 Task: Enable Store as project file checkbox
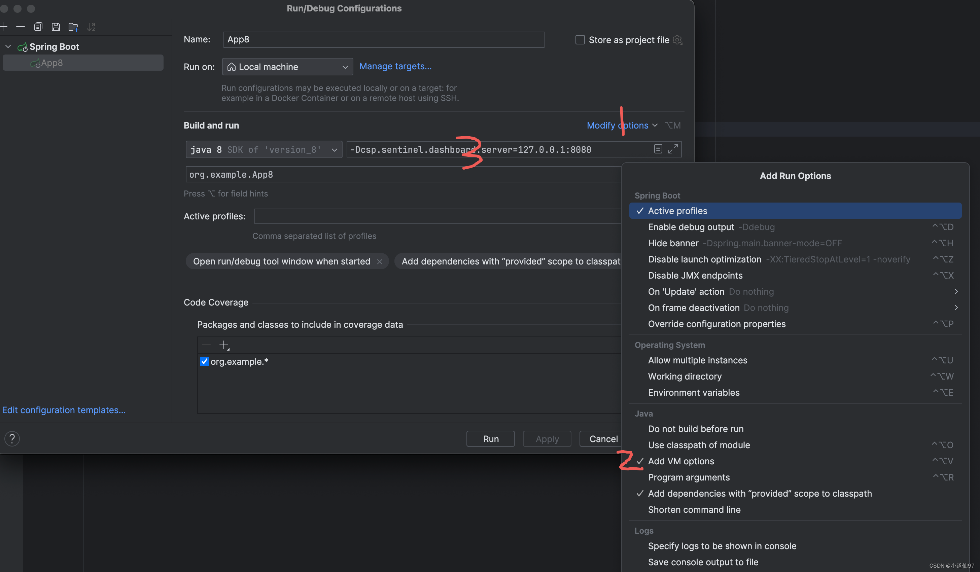[580, 40]
